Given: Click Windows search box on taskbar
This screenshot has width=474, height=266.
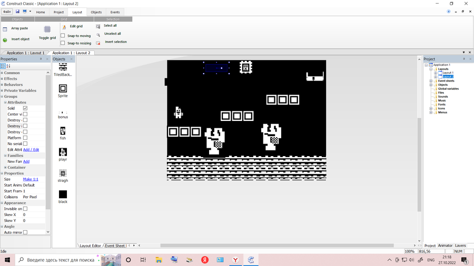Looking at the screenshot, I should tap(57, 260).
